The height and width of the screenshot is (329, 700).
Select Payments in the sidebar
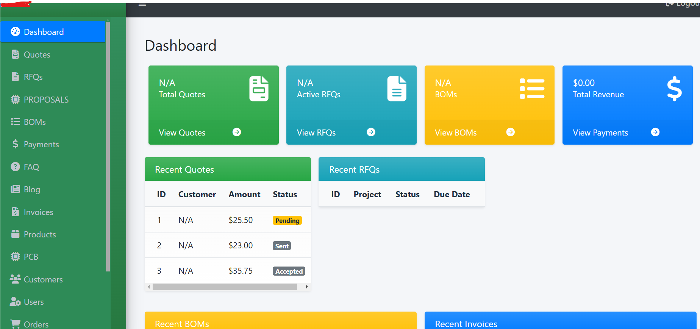click(x=53, y=144)
